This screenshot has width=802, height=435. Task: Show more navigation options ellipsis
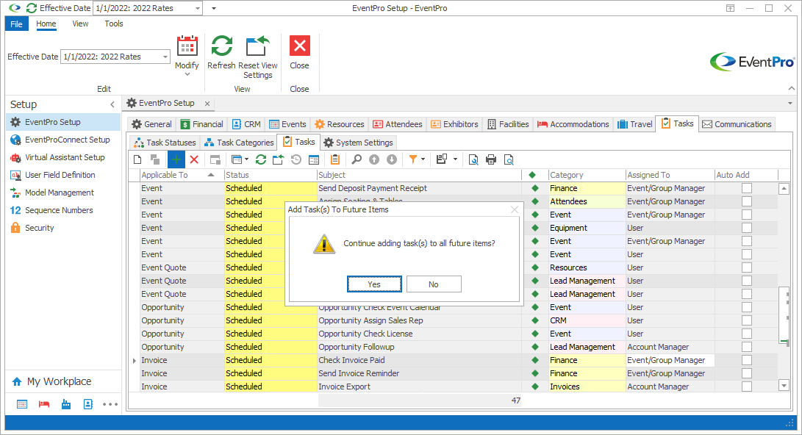point(110,404)
